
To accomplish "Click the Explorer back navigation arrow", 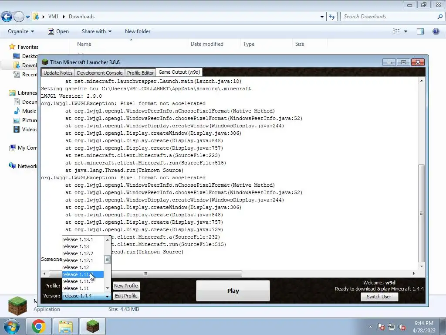I will [7, 17].
